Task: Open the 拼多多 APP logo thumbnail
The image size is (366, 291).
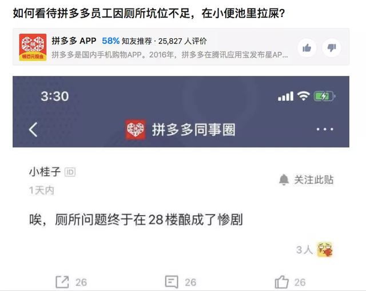Action: [33, 47]
